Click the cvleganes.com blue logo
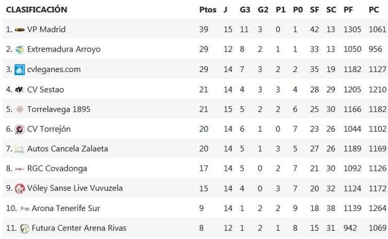This screenshot has width=388, height=239. click(x=19, y=70)
